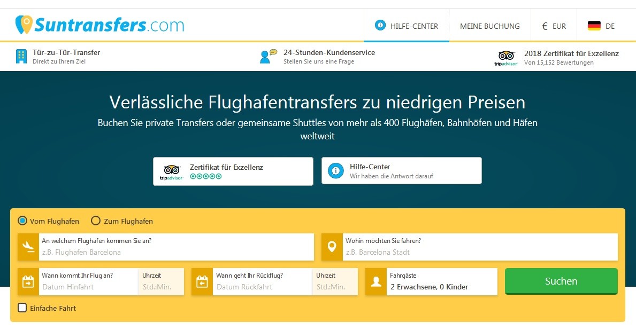Click TripAdvisor logo in Zertifikat card

(x=172, y=172)
